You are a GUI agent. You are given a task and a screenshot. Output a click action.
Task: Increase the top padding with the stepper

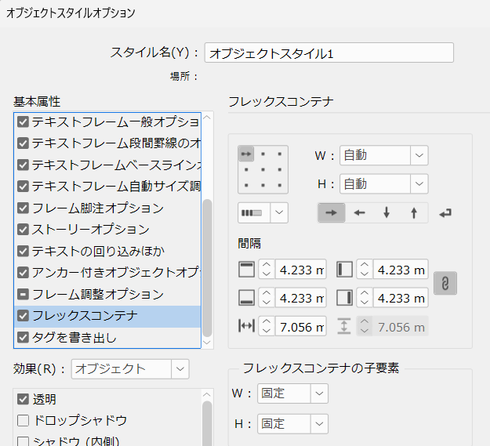266,266
